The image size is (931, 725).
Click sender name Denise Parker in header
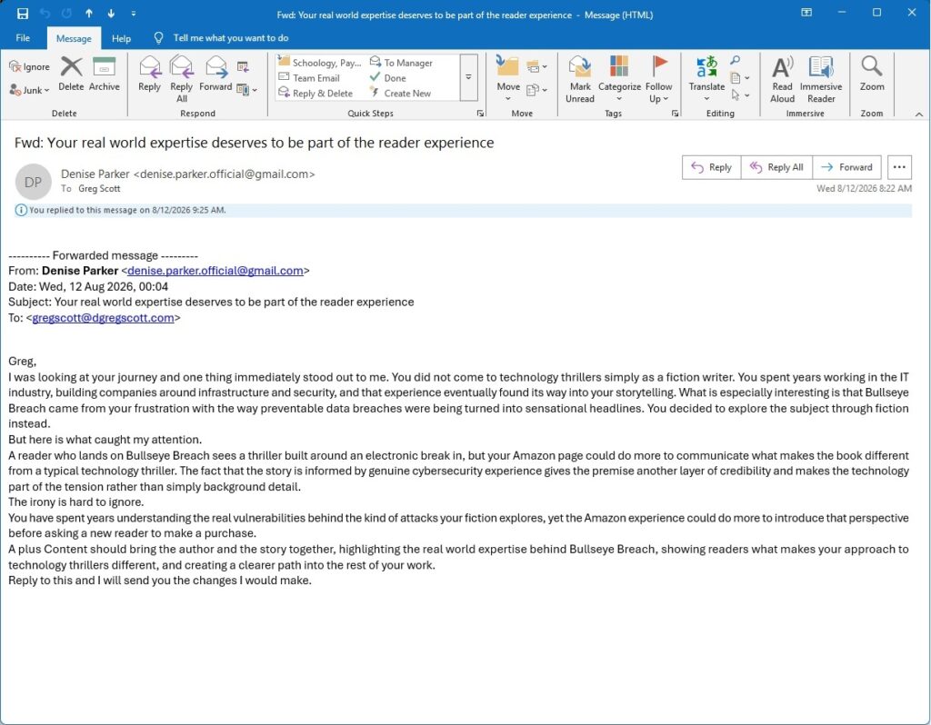point(95,174)
